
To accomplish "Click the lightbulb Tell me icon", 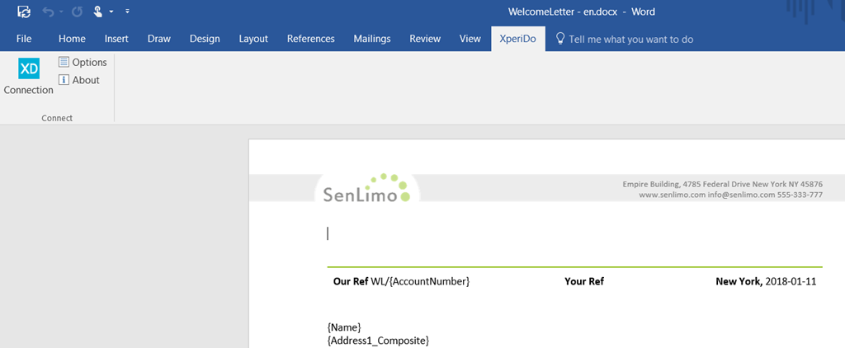I will point(560,38).
